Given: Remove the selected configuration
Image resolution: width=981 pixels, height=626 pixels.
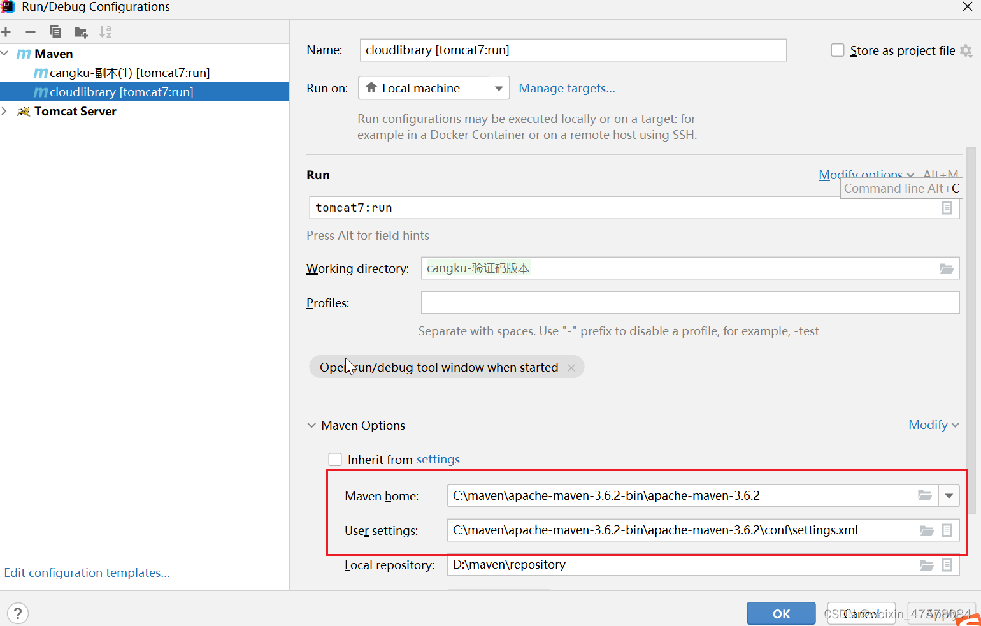Looking at the screenshot, I should pos(30,31).
